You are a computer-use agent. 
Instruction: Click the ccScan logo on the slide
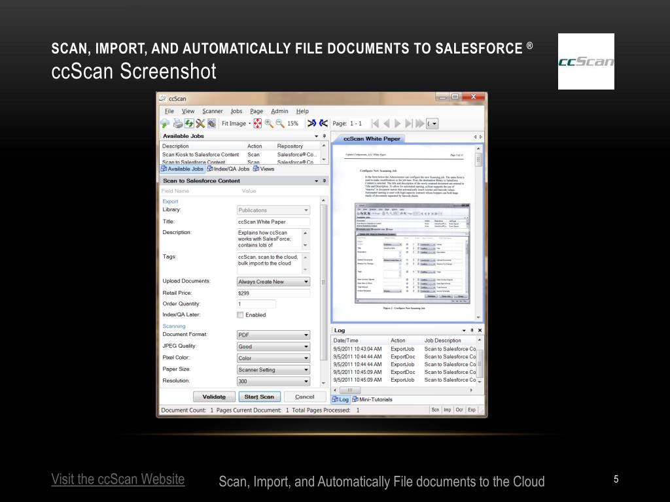[x=586, y=61]
